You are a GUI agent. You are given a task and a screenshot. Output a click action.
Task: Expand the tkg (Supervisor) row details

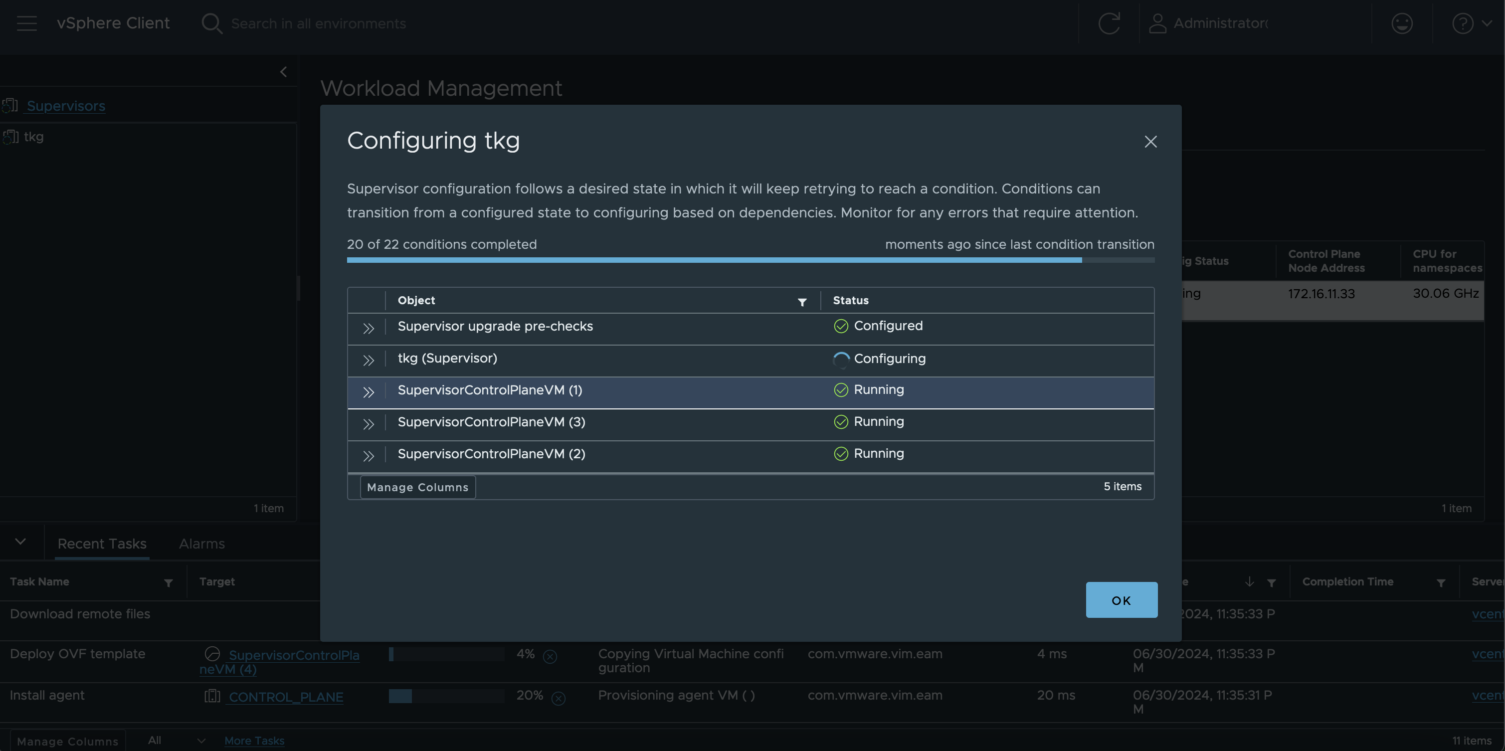click(368, 361)
